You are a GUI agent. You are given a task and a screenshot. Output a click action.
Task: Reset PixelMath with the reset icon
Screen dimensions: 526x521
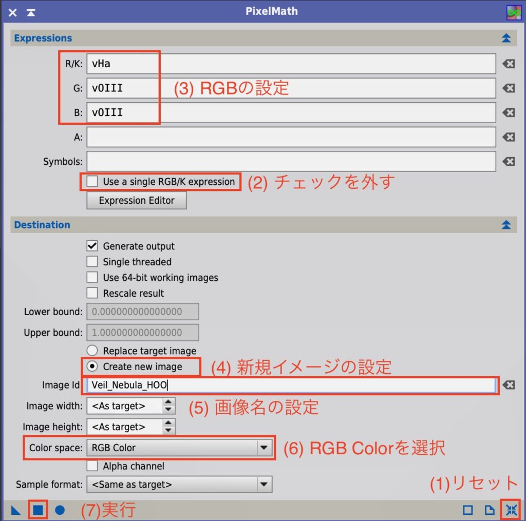pos(511,510)
